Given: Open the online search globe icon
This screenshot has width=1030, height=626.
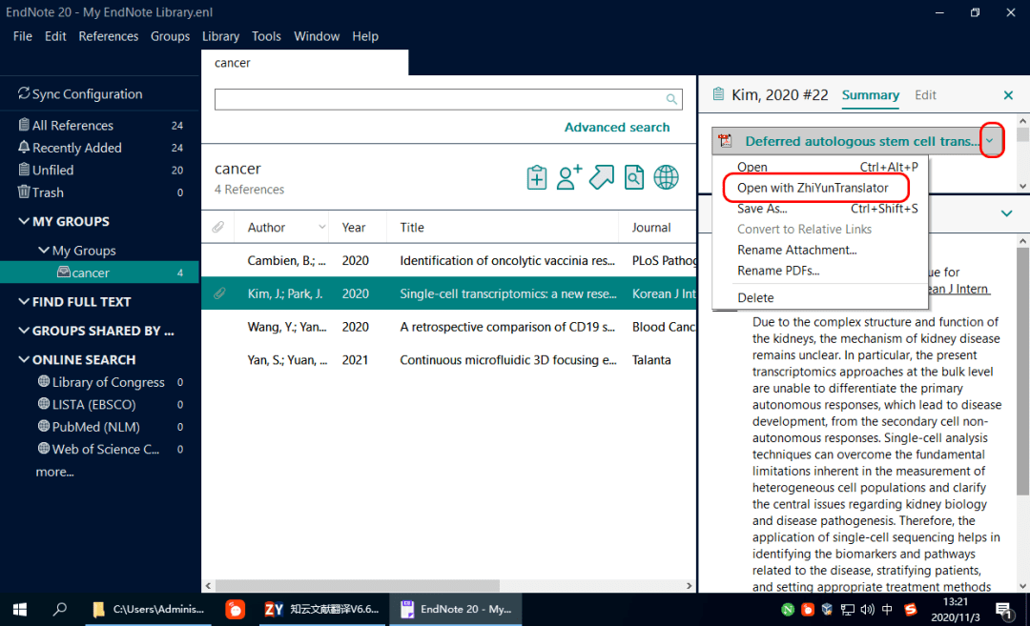Looking at the screenshot, I should click(666, 177).
